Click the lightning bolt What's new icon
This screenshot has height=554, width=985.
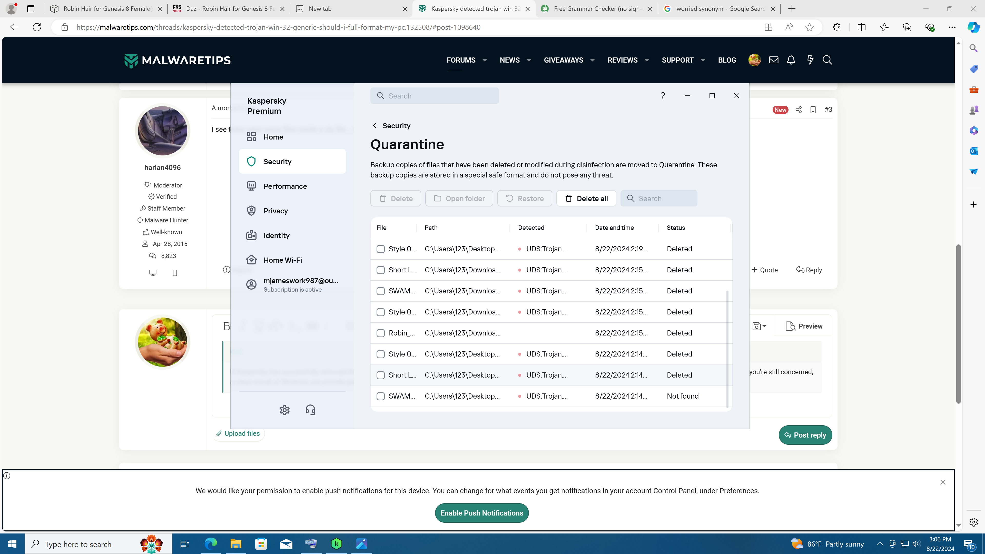pyautogui.click(x=810, y=60)
